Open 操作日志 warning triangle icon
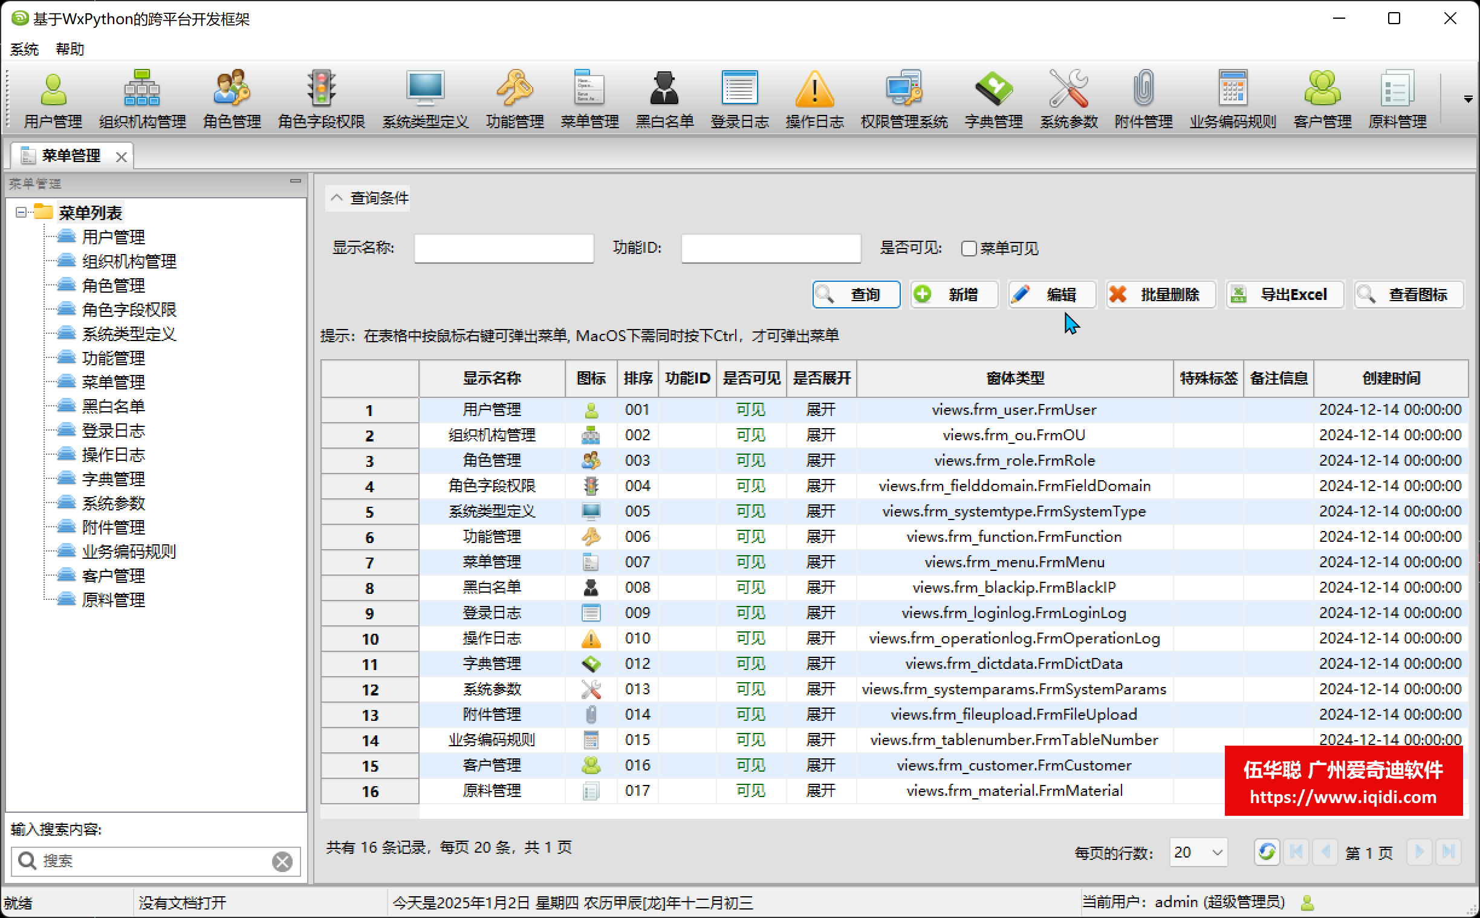 (x=814, y=90)
